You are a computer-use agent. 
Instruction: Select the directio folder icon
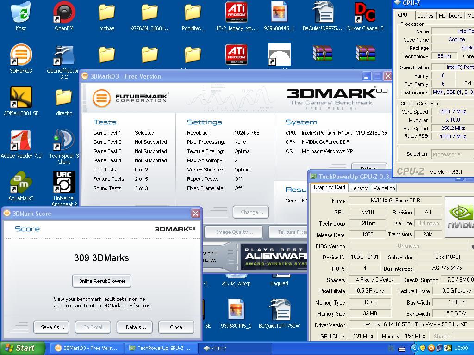pyautogui.click(x=64, y=102)
